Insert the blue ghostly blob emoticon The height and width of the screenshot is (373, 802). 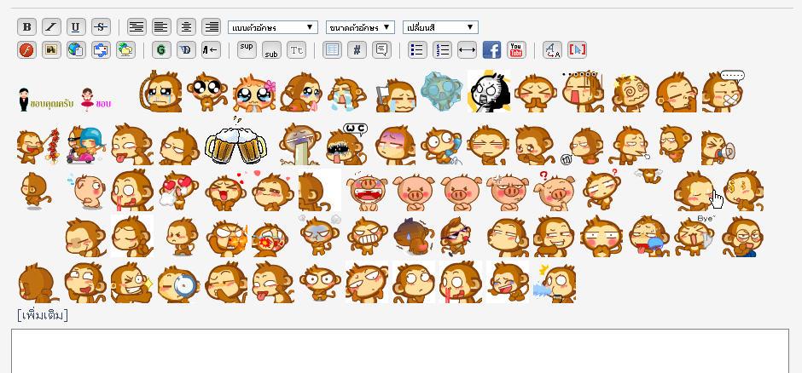coord(441,92)
